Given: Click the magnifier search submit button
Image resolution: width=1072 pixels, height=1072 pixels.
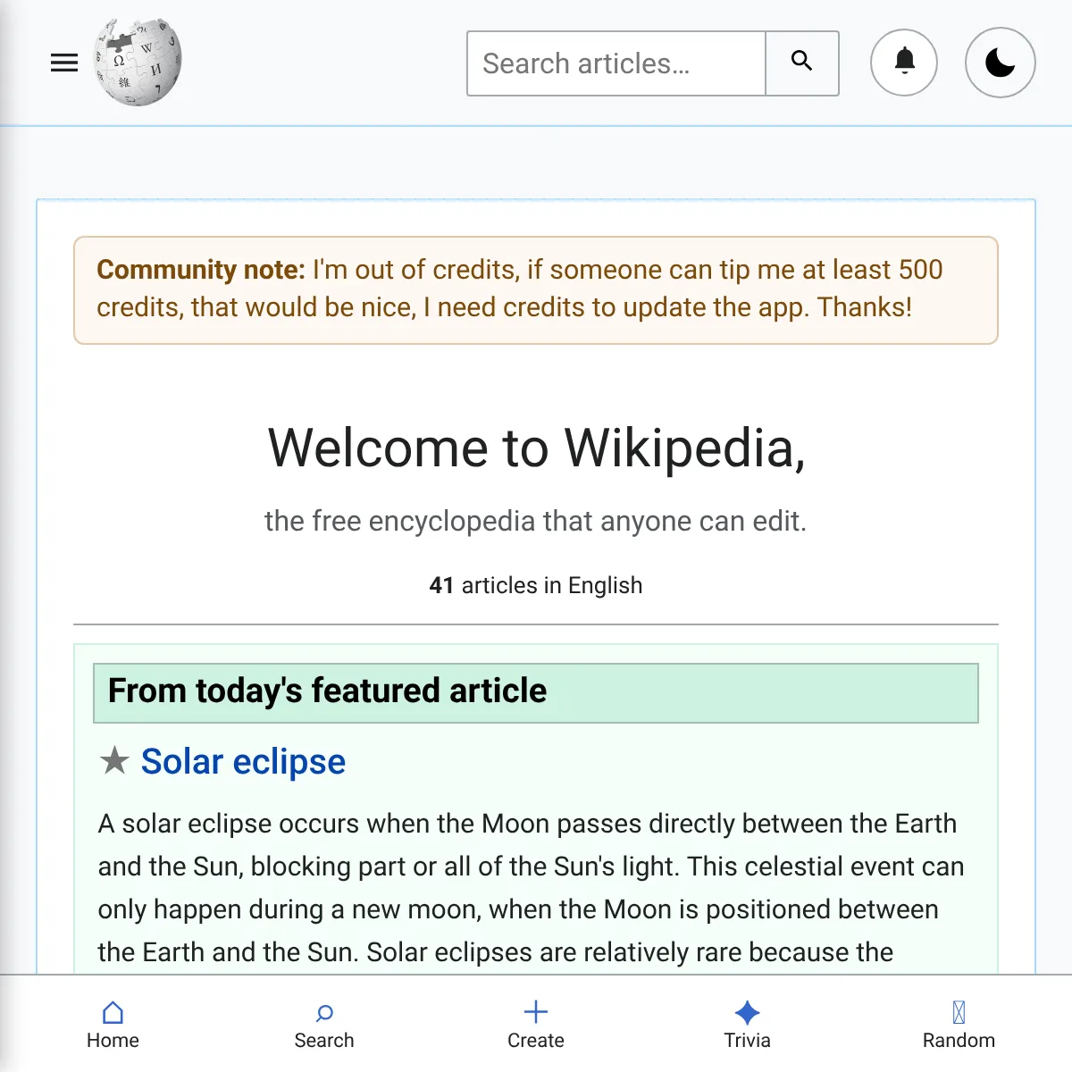Looking at the screenshot, I should click(x=802, y=63).
